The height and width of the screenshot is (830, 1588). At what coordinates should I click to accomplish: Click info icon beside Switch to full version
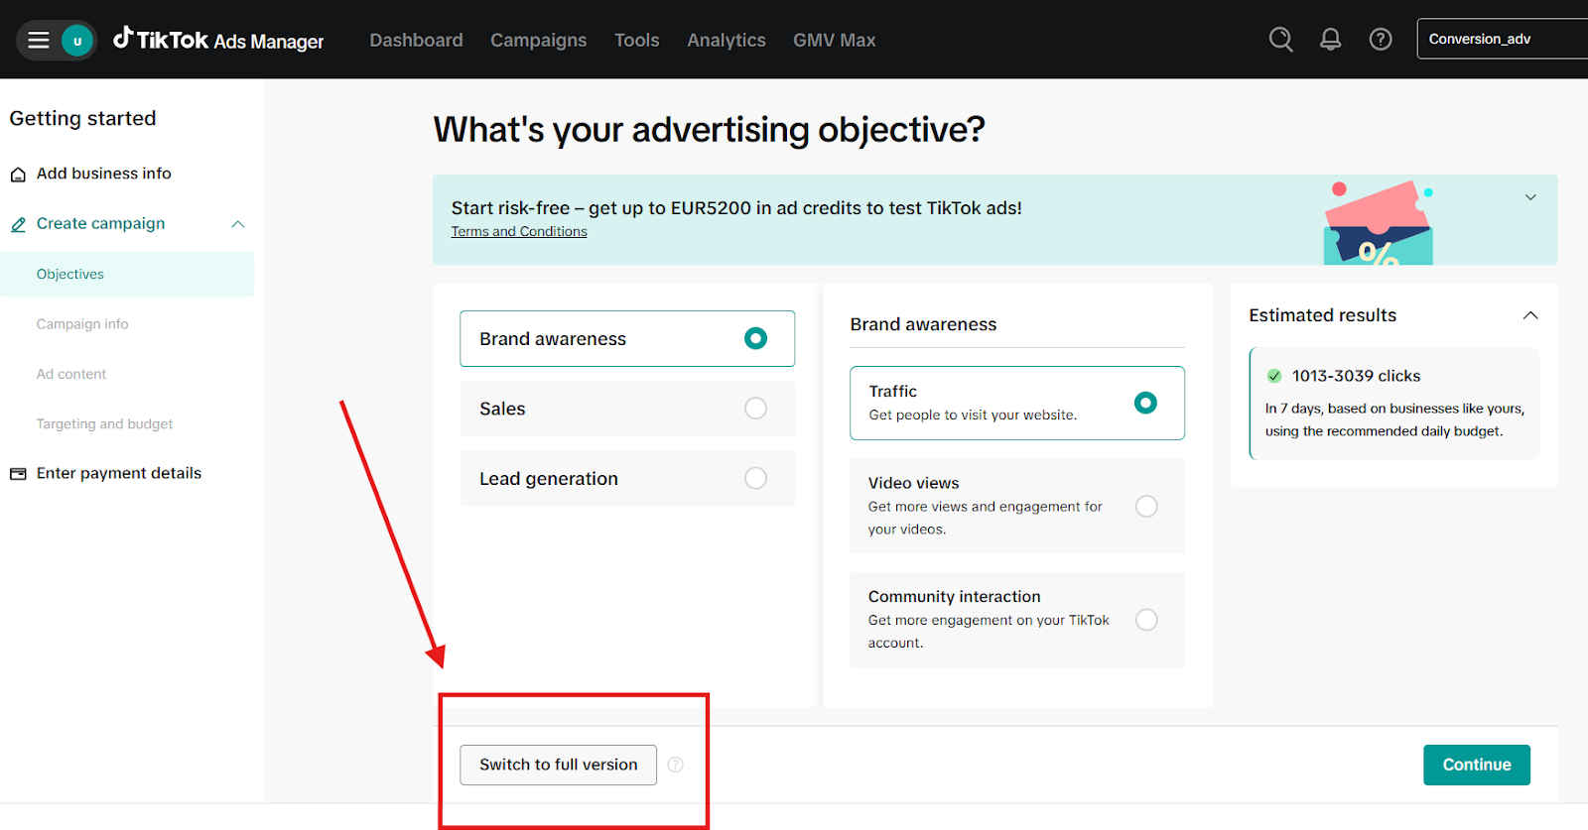676,765
